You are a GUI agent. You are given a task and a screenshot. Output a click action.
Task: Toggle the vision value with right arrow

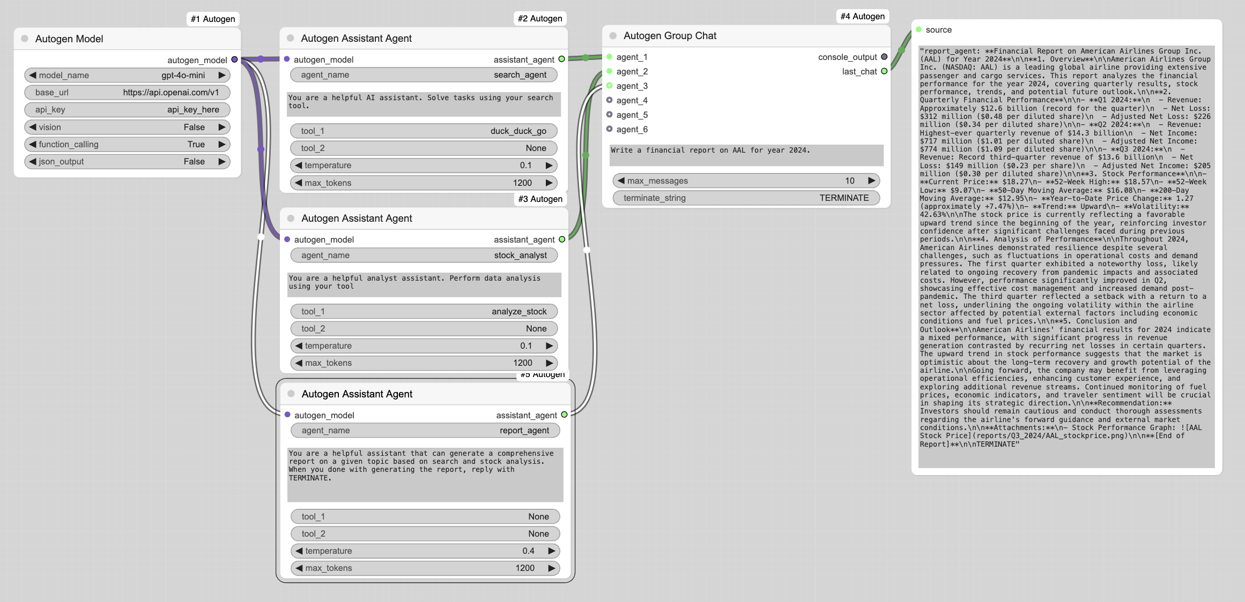(221, 127)
